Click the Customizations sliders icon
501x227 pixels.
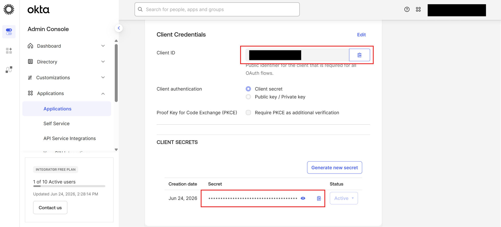[x=30, y=77]
